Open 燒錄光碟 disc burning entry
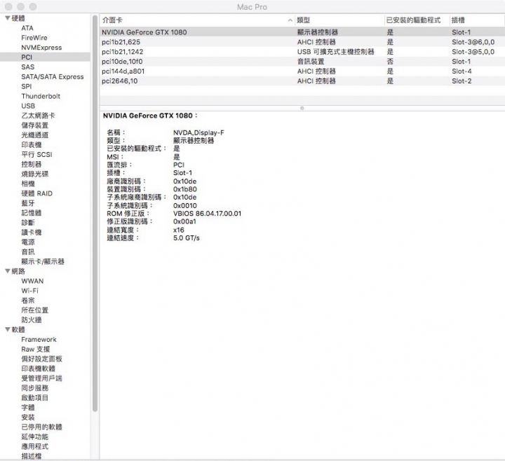 click(x=35, y=174)
